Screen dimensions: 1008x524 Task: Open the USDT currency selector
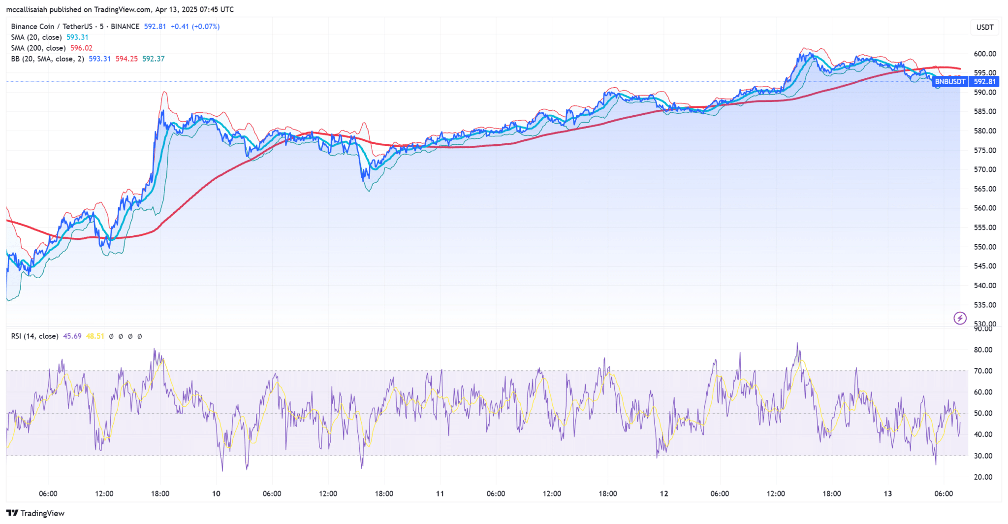(x=984, y=27)
